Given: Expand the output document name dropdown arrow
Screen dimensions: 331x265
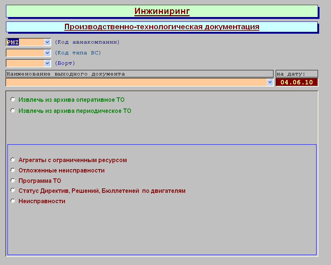Looking at the screenshot, I should coord(270,82).
